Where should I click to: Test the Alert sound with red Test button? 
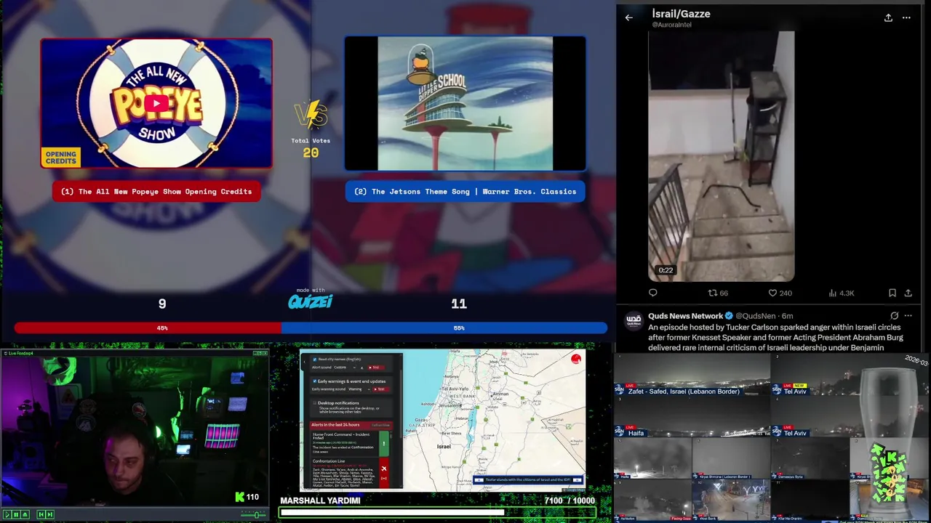[x=376, y=368]
